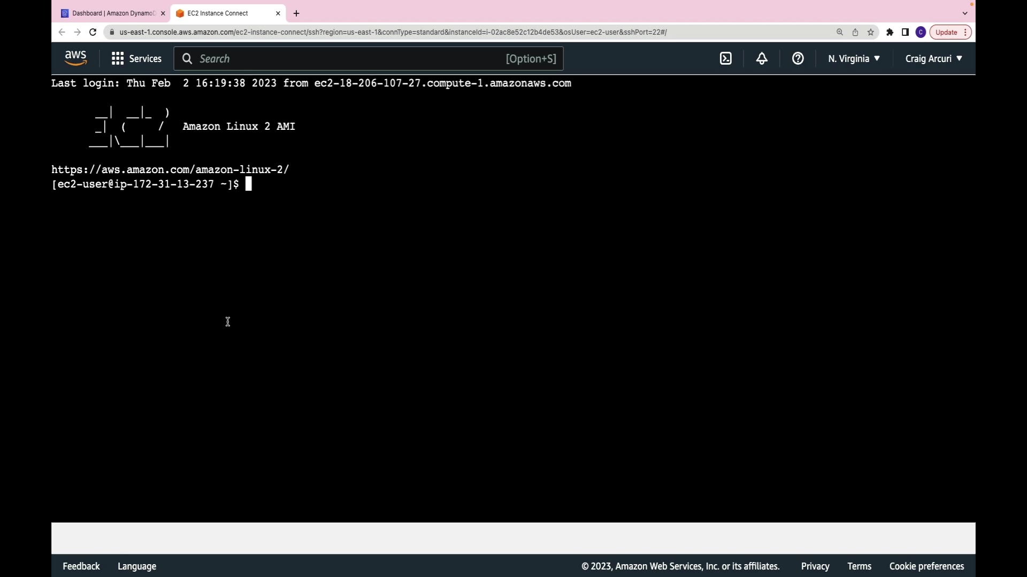Open the notifications bell

(x=762, y=59)
